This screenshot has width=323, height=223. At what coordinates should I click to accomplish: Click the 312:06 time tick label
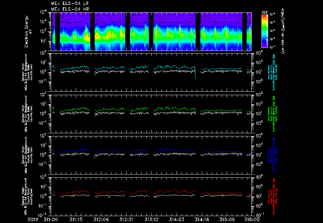click(x=101, y=219)
